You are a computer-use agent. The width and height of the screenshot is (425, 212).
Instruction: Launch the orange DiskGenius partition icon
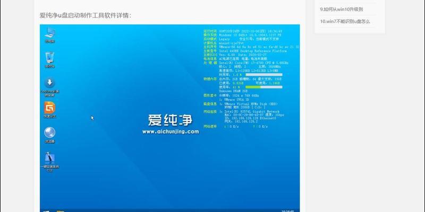(x=50, y=110)
